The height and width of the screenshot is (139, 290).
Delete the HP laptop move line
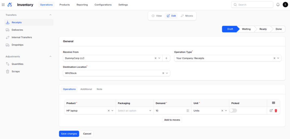[x=276, y=111]
